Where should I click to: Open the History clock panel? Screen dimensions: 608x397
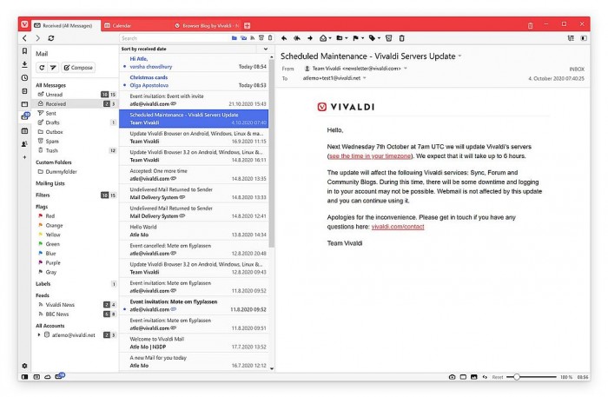click(24, 78)
